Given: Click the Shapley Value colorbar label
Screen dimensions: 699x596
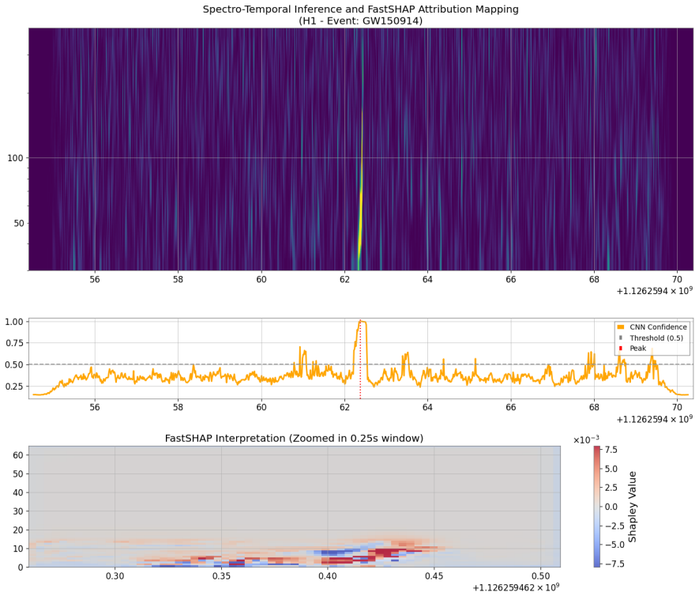Looking at the screenshot, I should [632, 507].
